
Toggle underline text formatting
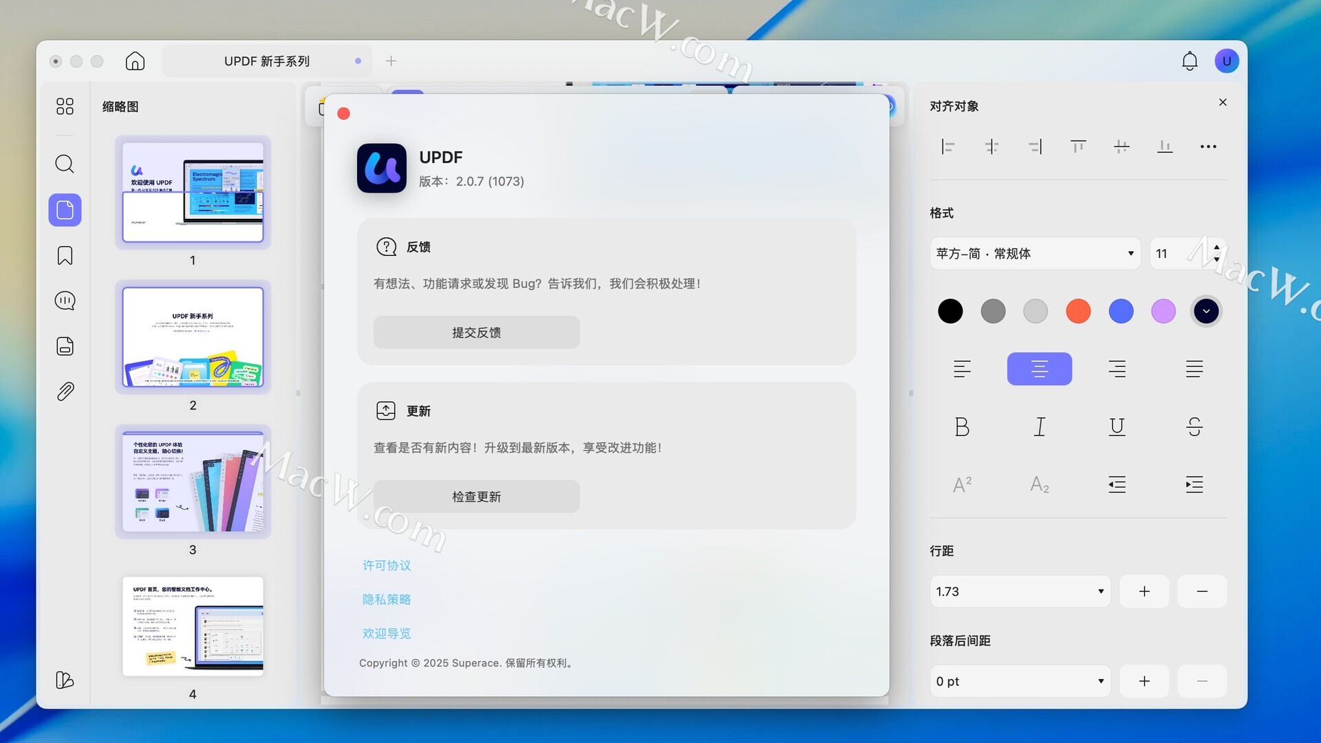(1117, 427)
